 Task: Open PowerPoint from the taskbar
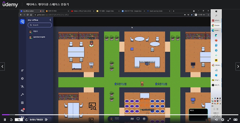click(216, 40)
